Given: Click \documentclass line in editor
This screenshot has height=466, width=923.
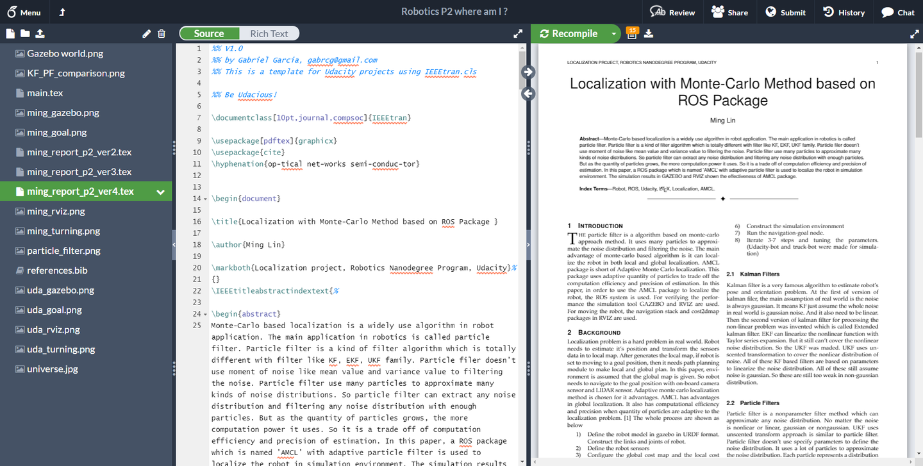Looking at the screenshot, I should pyautogui.click(x=310, y=118).
